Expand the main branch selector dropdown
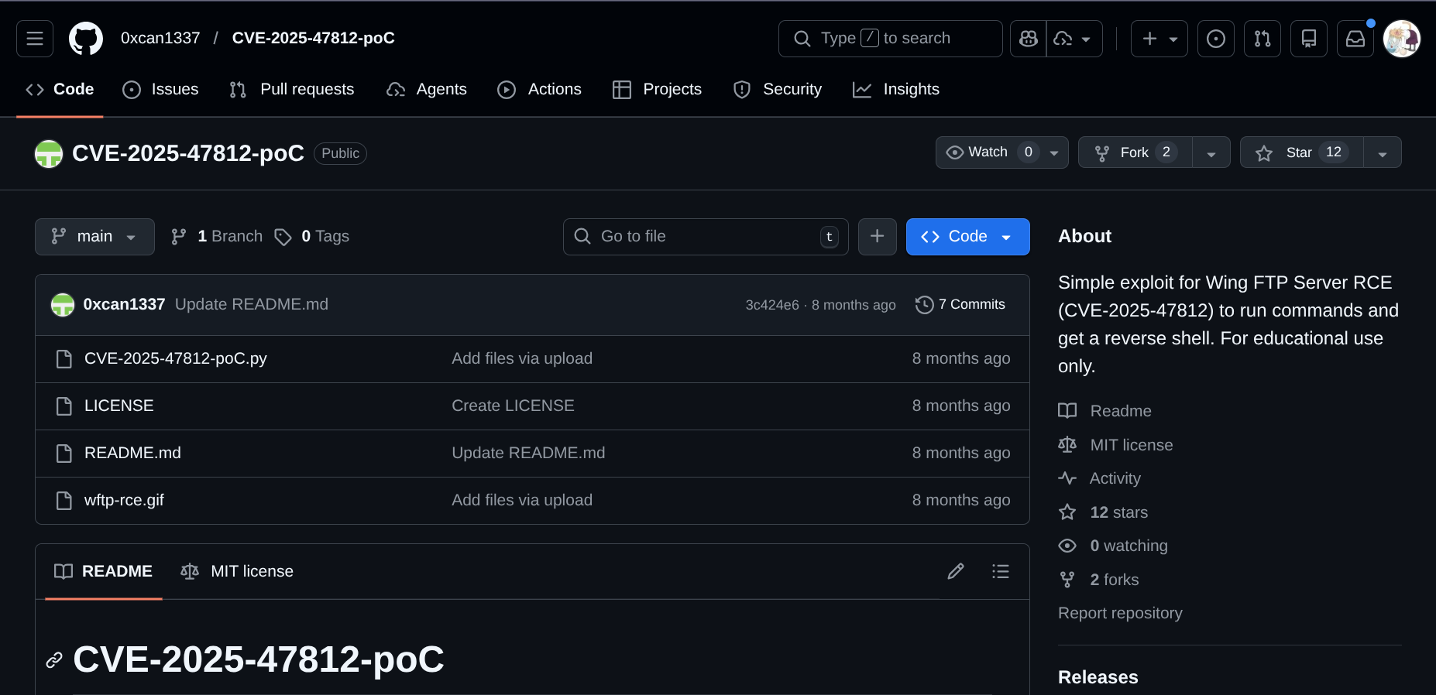Viewport: 1436px width, 695px height. 94,237
